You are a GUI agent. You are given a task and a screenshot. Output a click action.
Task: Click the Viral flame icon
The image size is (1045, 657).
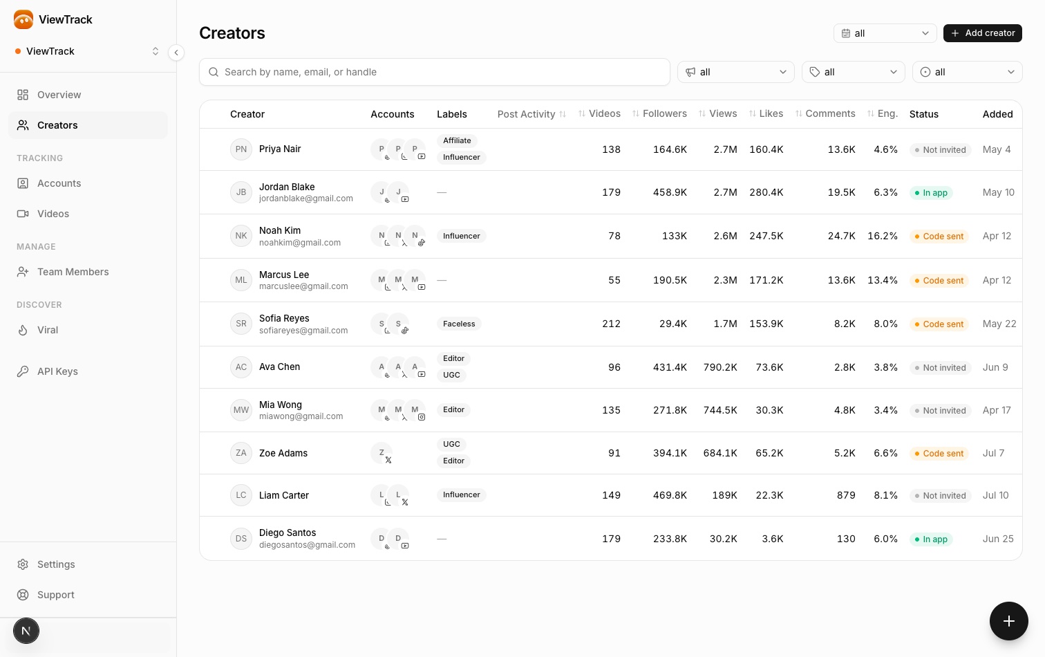point(23,330)
